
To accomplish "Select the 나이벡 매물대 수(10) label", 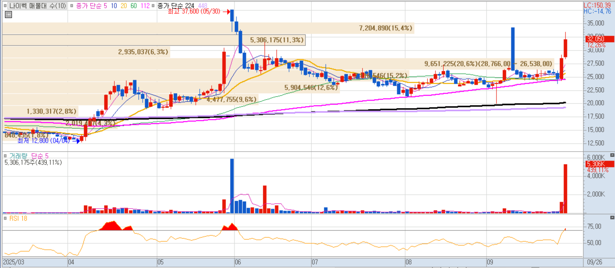I will coord(38,6).
